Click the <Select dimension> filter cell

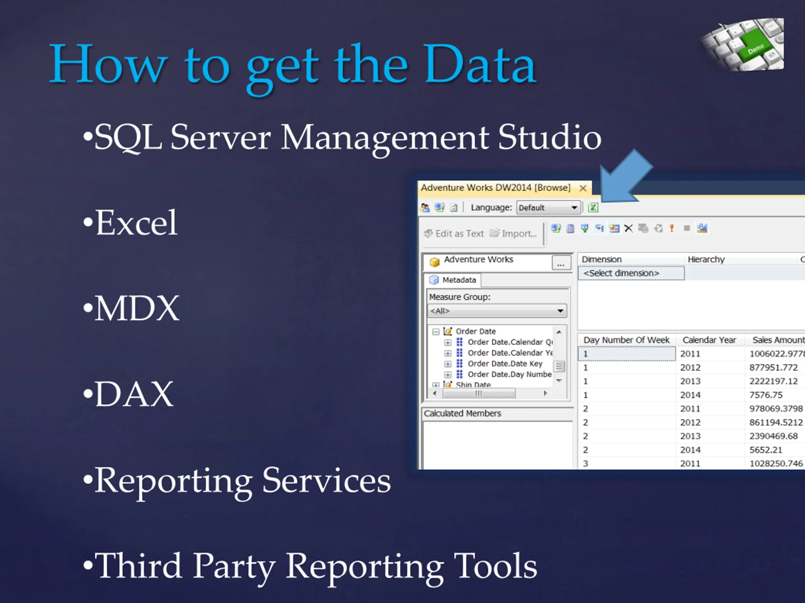[x=631, y=273]
